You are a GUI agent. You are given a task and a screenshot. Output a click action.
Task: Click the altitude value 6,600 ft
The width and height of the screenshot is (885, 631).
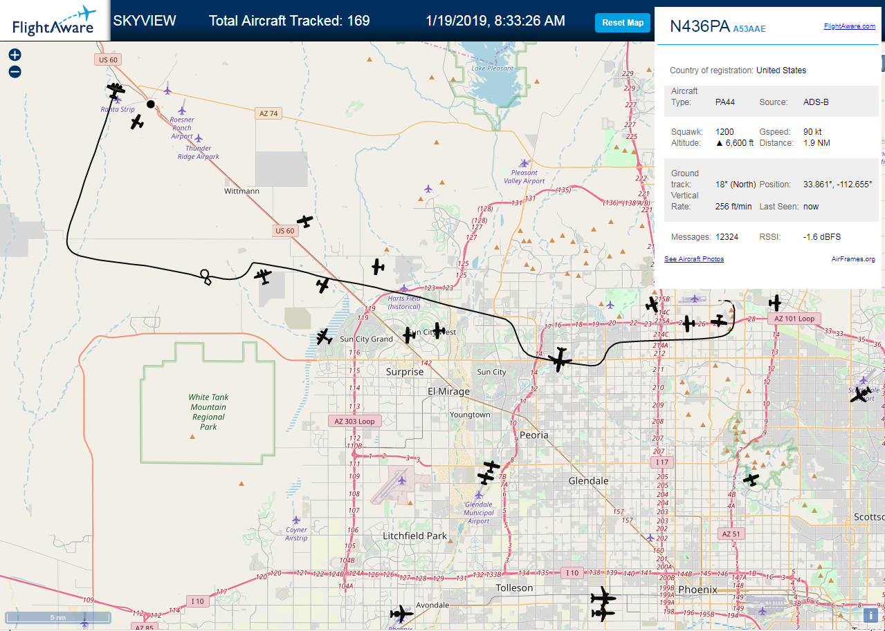coord(734,143)
